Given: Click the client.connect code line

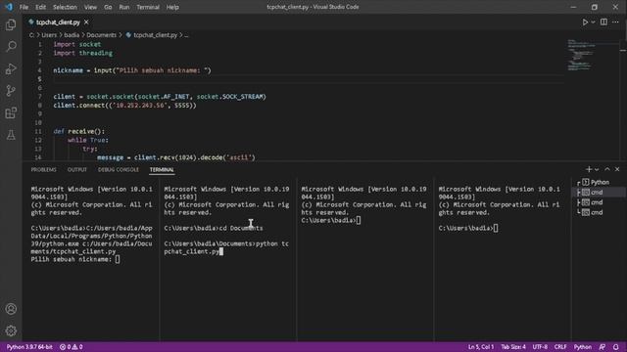Looking at the screenshot, I should click(124, 106).
